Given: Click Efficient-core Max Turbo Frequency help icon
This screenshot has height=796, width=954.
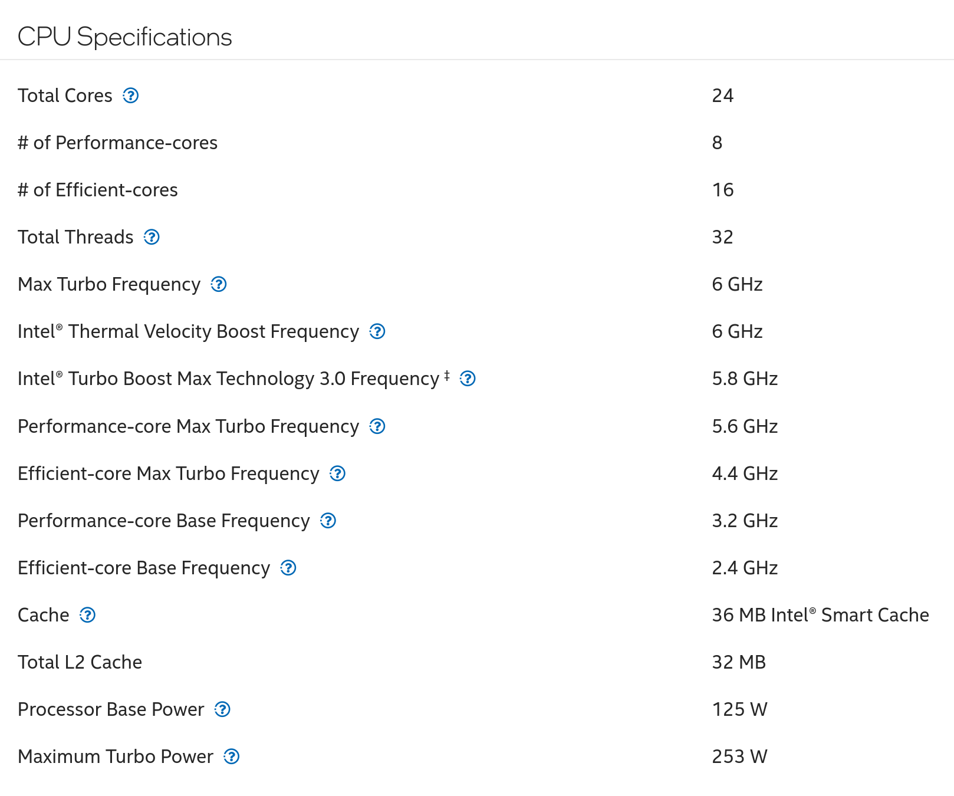Looking at the screenshot, I should click(x=337, y=473).
